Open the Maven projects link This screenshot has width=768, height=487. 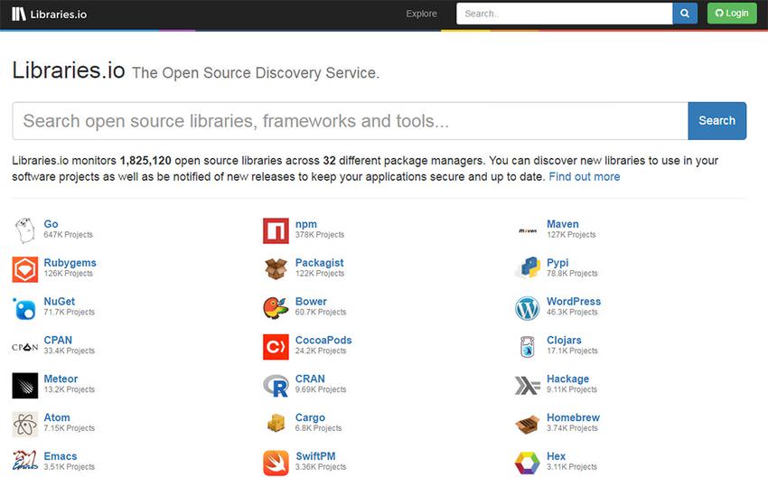[562, 224]
